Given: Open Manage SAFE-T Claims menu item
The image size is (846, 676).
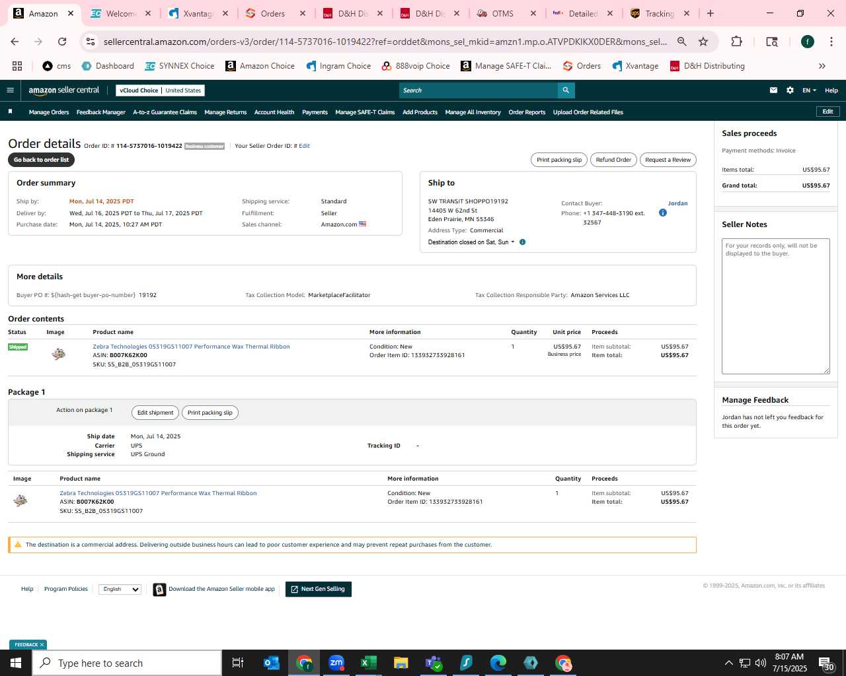Looking at the screenshot, I should pyautogui.click(x=365, y=112).
